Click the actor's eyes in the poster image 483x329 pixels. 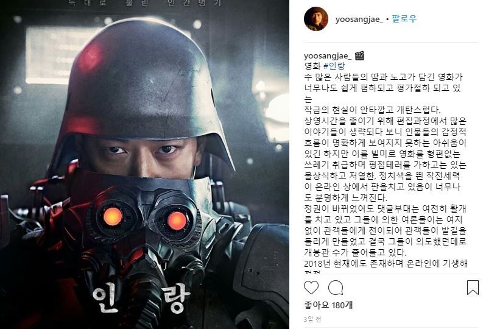tap(143, 150)
